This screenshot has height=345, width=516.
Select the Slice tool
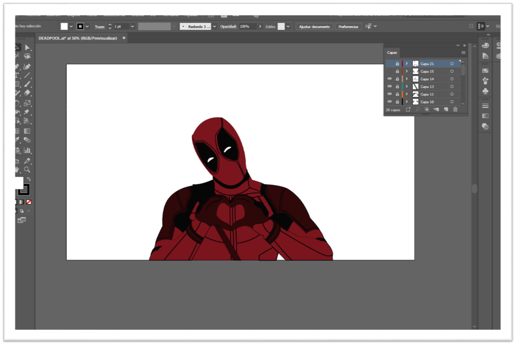[27, 161]
